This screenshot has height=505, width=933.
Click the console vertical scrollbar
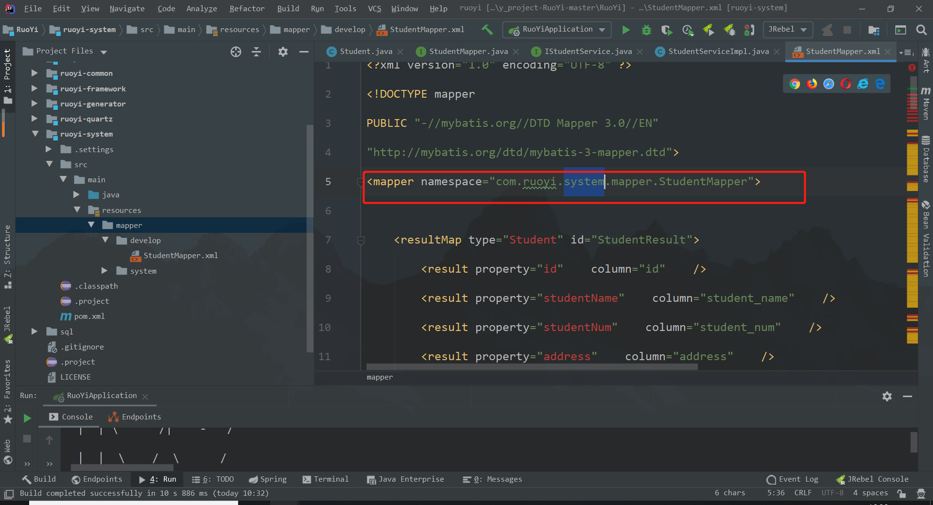(914, 442)
